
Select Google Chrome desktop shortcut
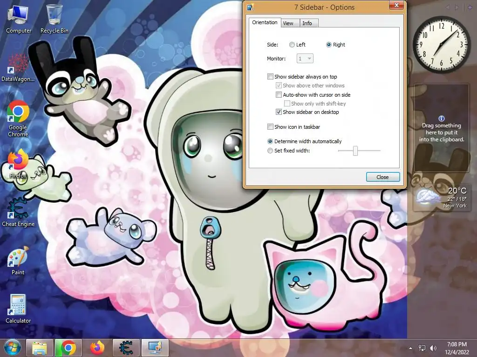[x=18, y=119]
